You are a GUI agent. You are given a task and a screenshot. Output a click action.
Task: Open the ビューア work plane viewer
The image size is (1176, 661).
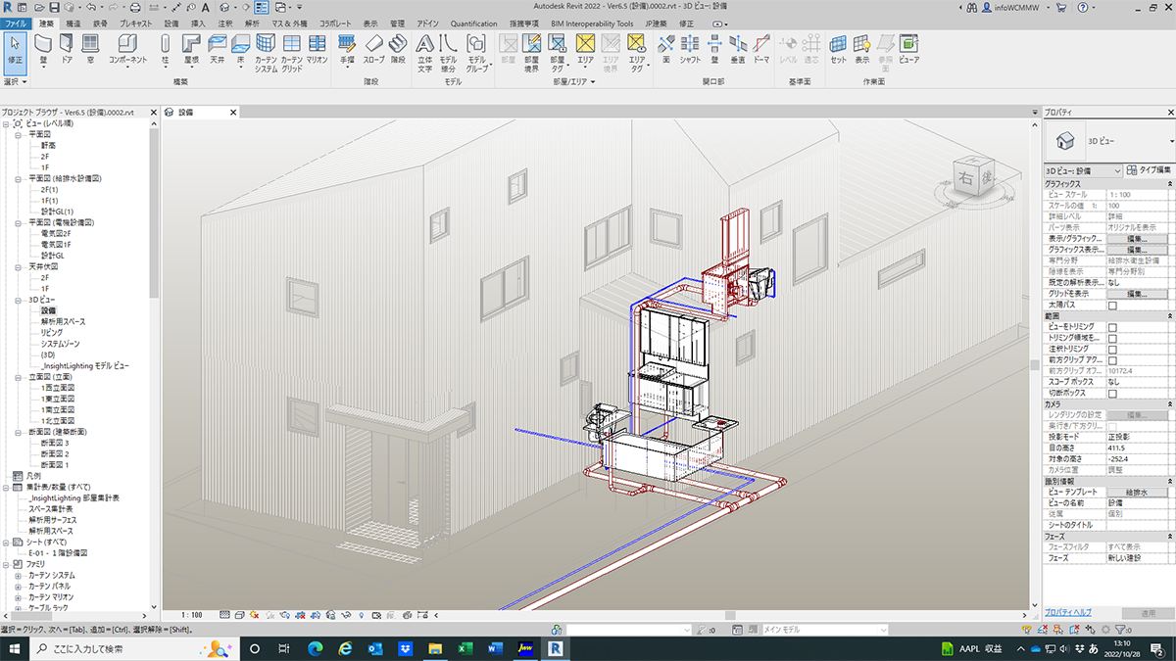[x=909, y=45]
